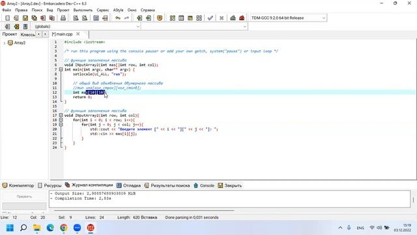The width and height of the screenshot is (417, 235).
Task: Collapse code fold at line 18
Action: 61,120
